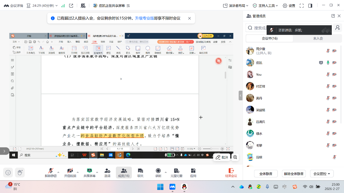Click the add member icon beside search
The width and height of the screenshot is (344, 193).
pos(337,28)
